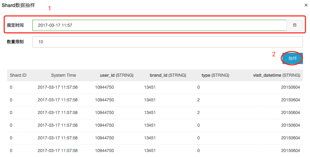This screenshot has width=310, height=157.
Task: Focus the 指定时间 time input field
Action: click(x=159, y=25)
